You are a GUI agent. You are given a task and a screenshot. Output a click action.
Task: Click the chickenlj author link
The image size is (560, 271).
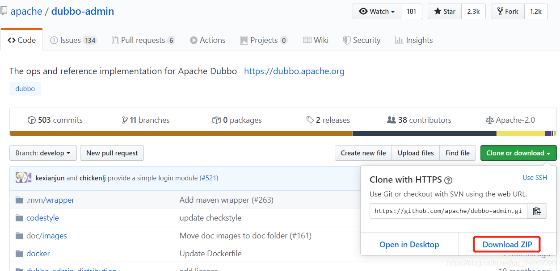[93, 178]
